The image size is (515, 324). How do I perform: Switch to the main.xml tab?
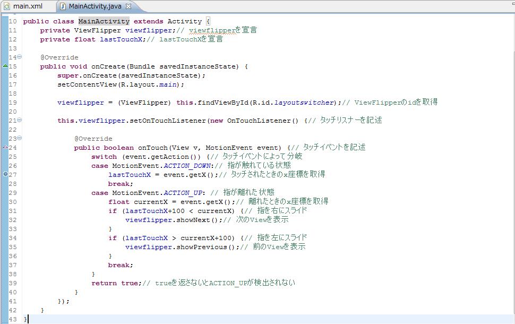(27, 6)
